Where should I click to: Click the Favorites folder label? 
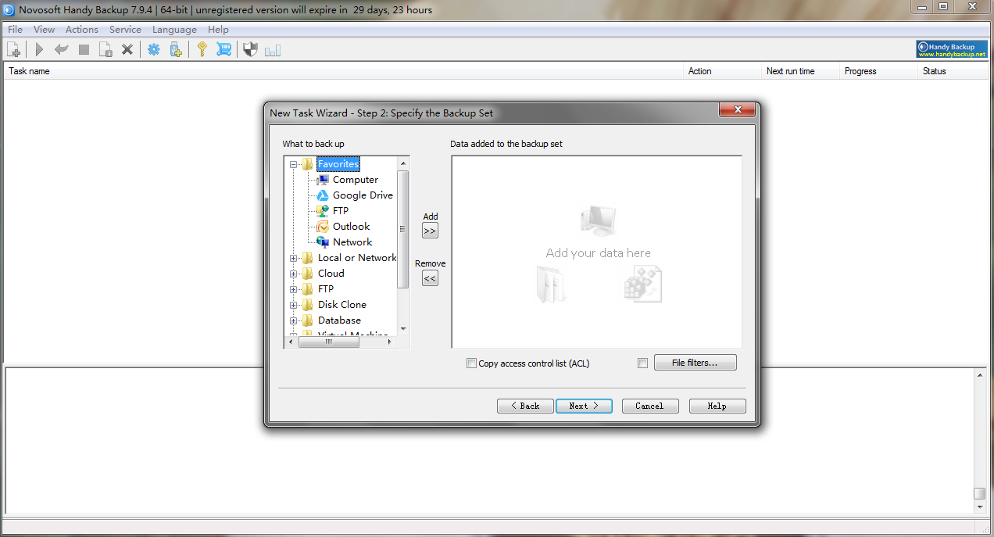pyautogui.click(x=338, y=164)
